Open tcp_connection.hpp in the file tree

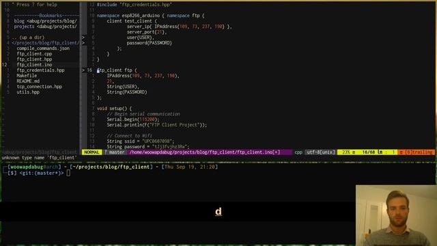(x=40, y=87)
